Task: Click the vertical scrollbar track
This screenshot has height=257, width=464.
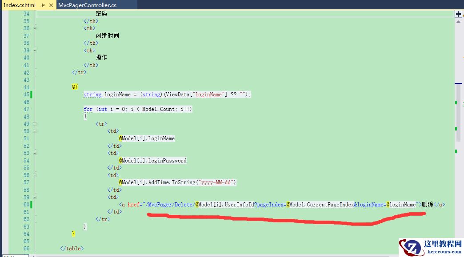Action: coord(458,136)
